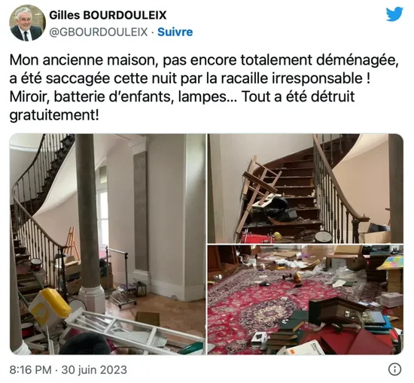The width and height of the screenshot is (414, 383).
Task: Click the Gilles BOURDOULEIX display name
Action: pos(108,15)
